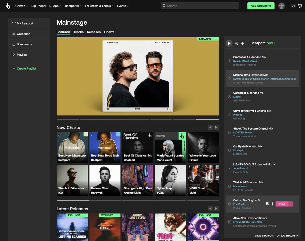Select the last carousel slide indicator
The height and width of the screenshot is (241, 305).
click(x=207, y=119)
